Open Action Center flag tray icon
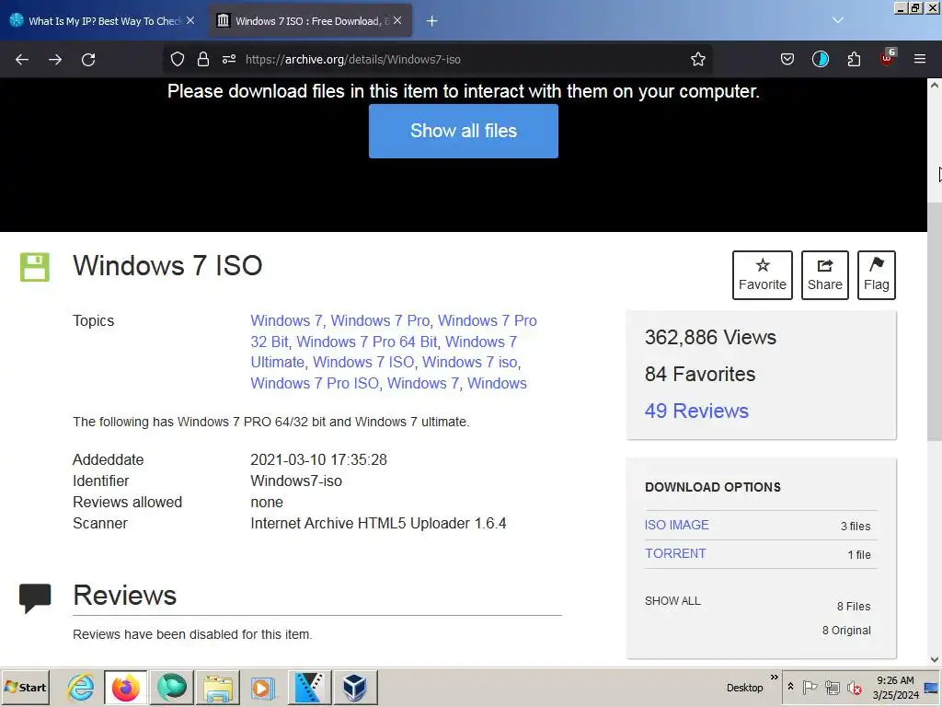 click(810, 687)
